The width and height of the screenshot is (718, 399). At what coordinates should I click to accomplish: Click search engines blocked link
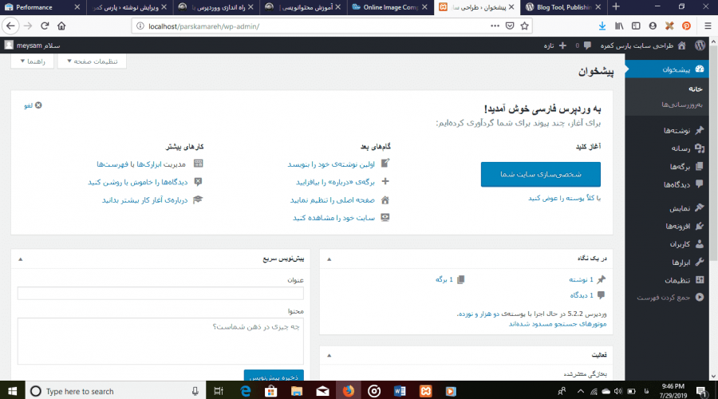(x=558, y=324)
